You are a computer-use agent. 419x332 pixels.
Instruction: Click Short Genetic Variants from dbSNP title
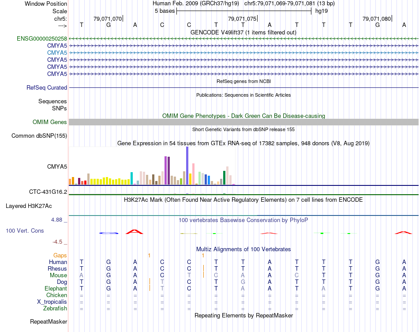(243, 129)
